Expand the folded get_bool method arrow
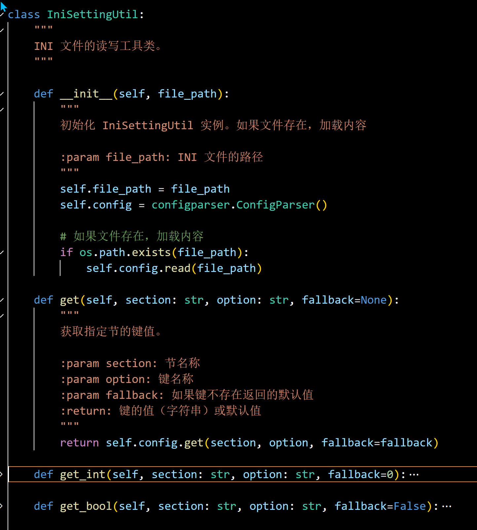The image size is (477, 530). pyautogui.click(x=2, y=506)
